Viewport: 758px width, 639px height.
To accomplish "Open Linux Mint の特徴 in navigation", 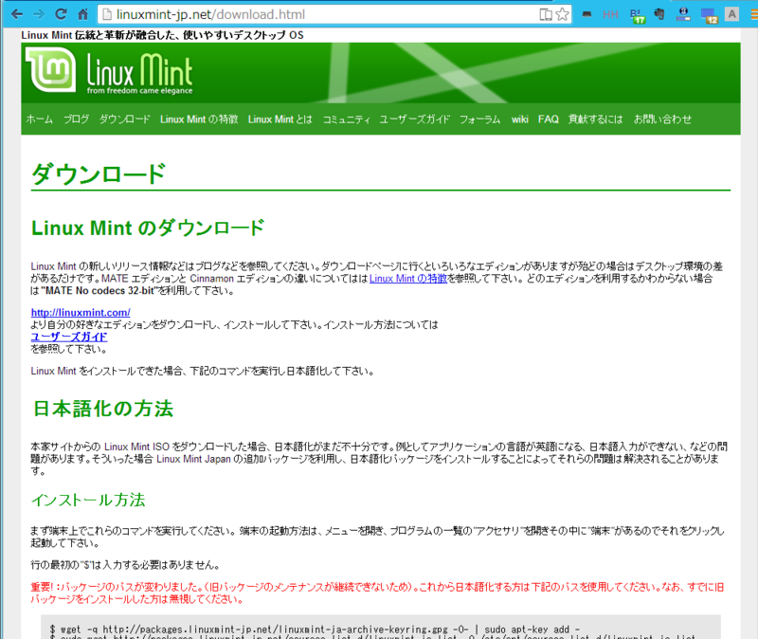I will (x=199, y=119).
